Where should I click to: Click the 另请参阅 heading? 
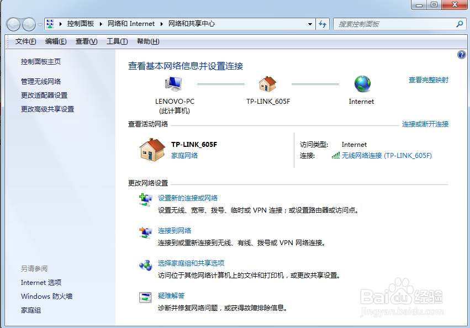[34, 268]
